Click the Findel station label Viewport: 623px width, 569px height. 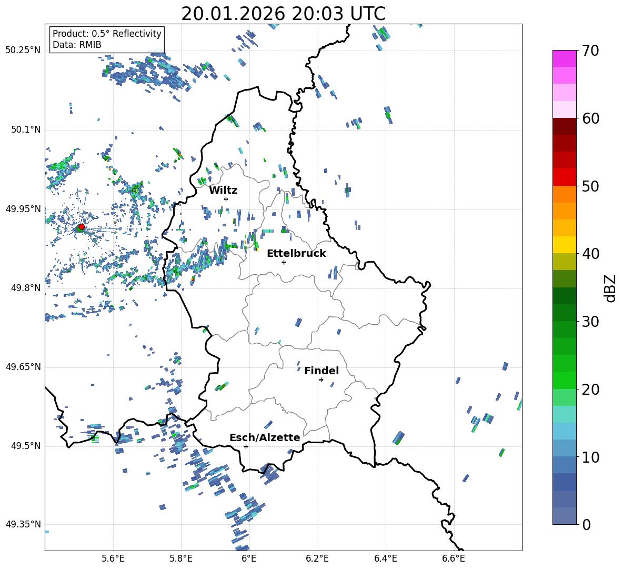(x=321, y=371)
